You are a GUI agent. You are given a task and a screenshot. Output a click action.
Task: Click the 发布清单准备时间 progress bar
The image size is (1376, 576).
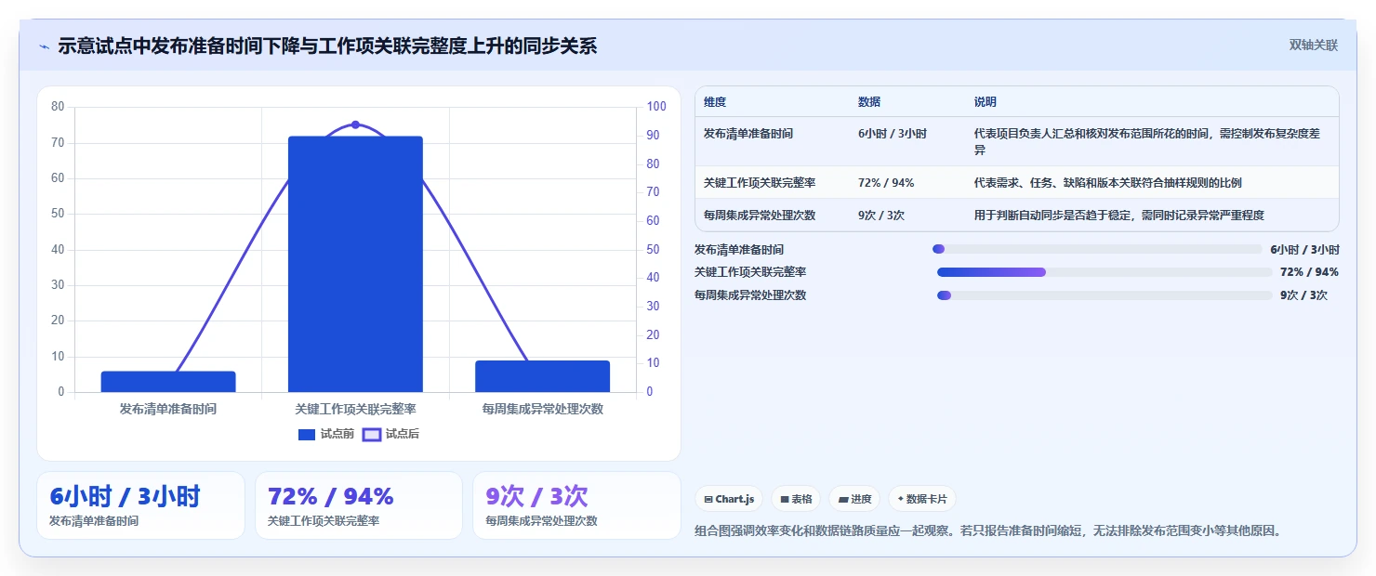[x=1097, y=249]
